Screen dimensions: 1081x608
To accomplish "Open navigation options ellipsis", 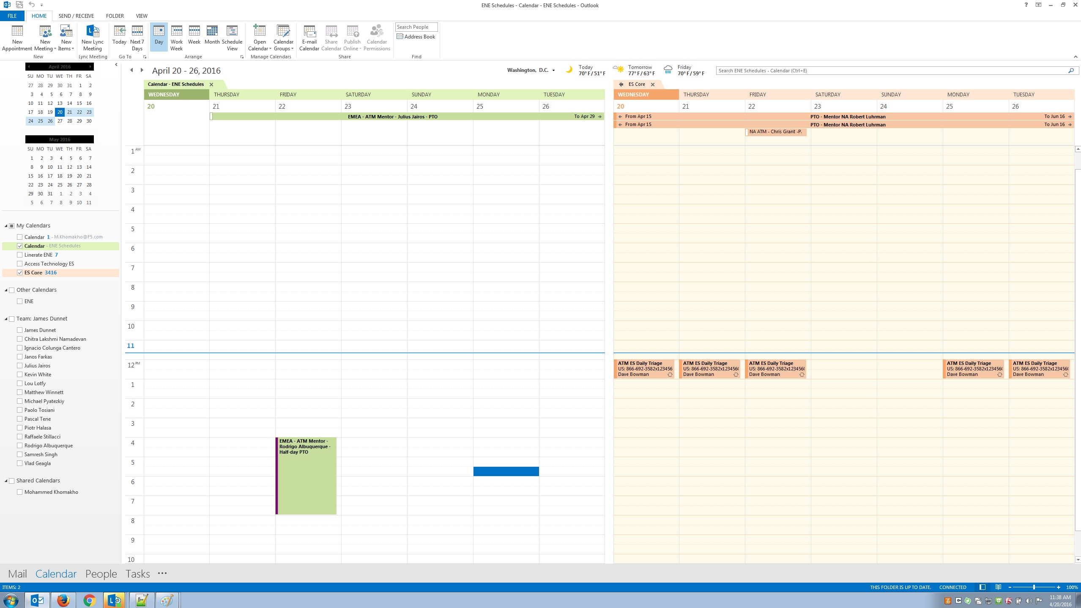I will [x=162, y=573].
